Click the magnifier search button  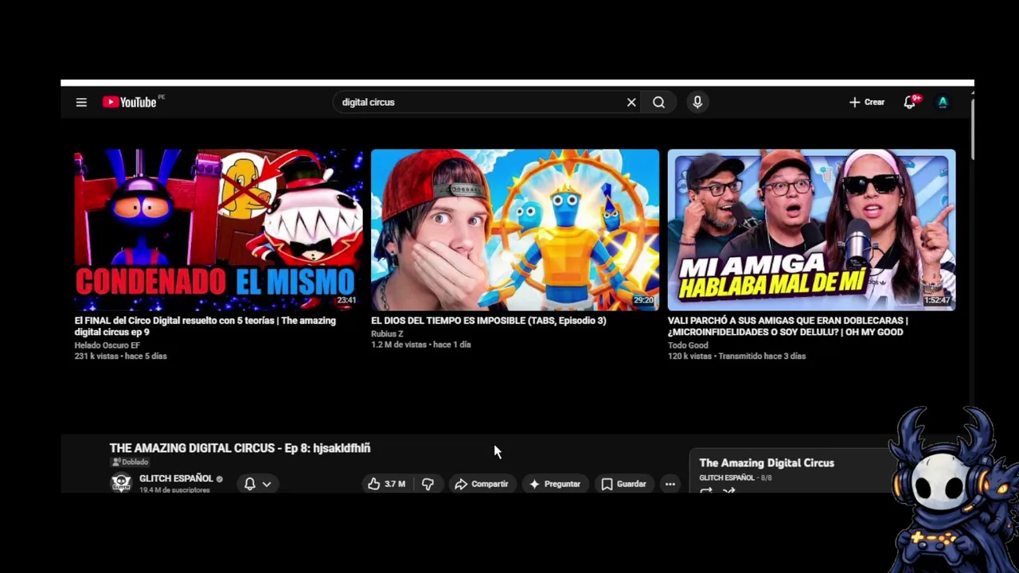659,102
